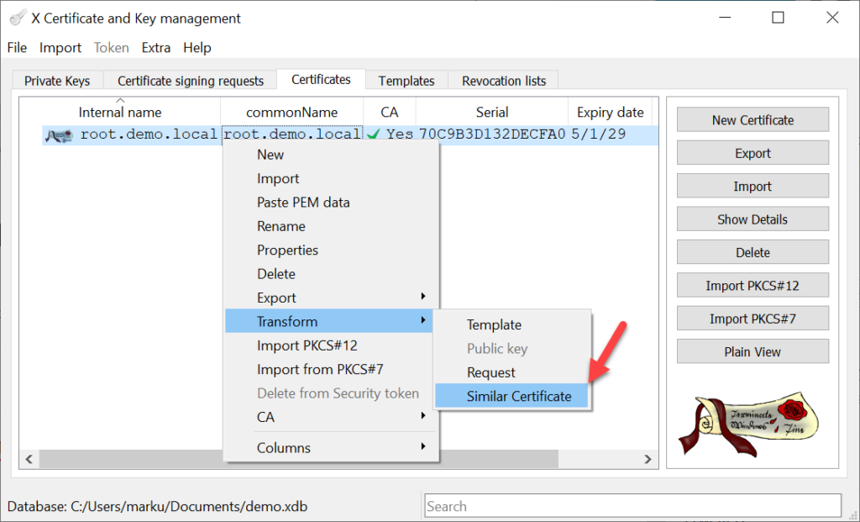Switch to the Private Keys tab
The width and height of the screenshot is (860, 522).
pyautogui.click(x=55, y=81)
